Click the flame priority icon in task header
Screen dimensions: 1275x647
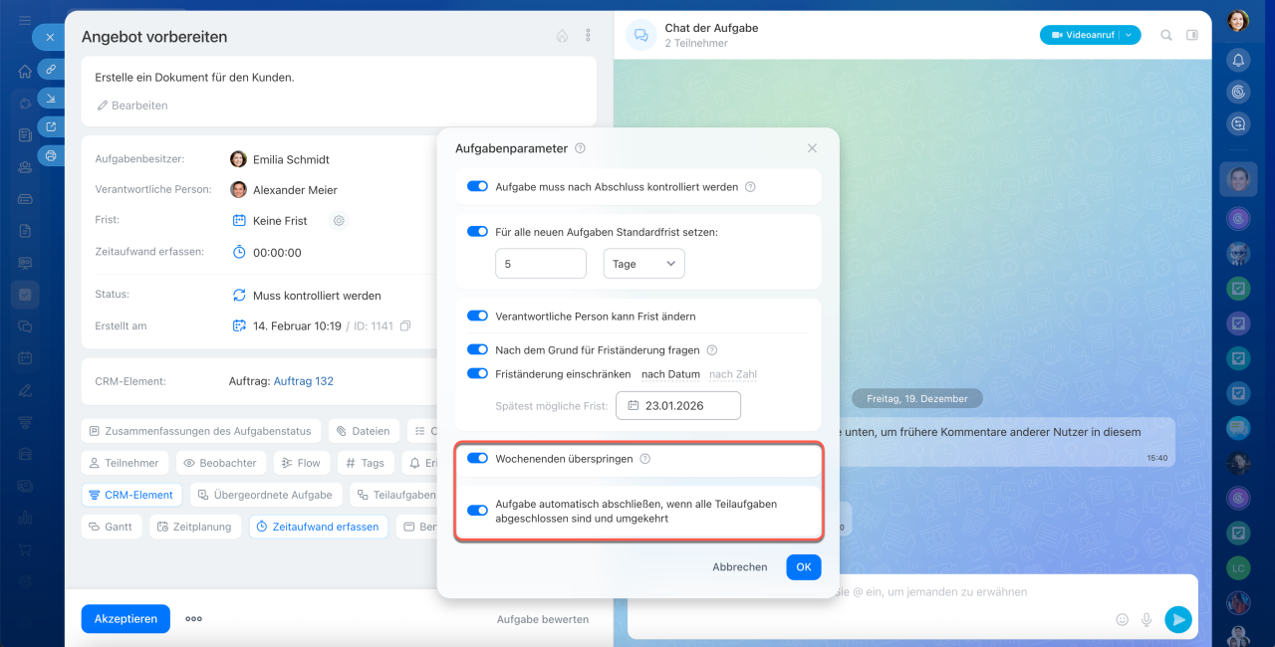click(x=562, y=36)
